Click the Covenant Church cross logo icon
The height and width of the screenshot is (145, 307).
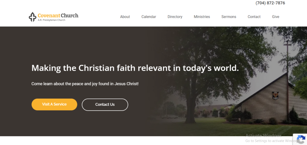click(32, 17)
